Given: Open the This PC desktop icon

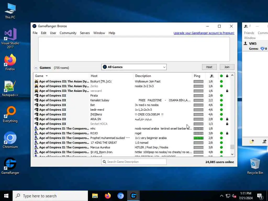Looking at the screenshot, I should 10,11.
